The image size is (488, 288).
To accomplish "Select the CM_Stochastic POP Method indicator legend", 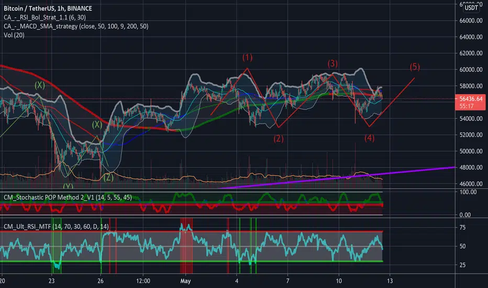I will [68, 197].
